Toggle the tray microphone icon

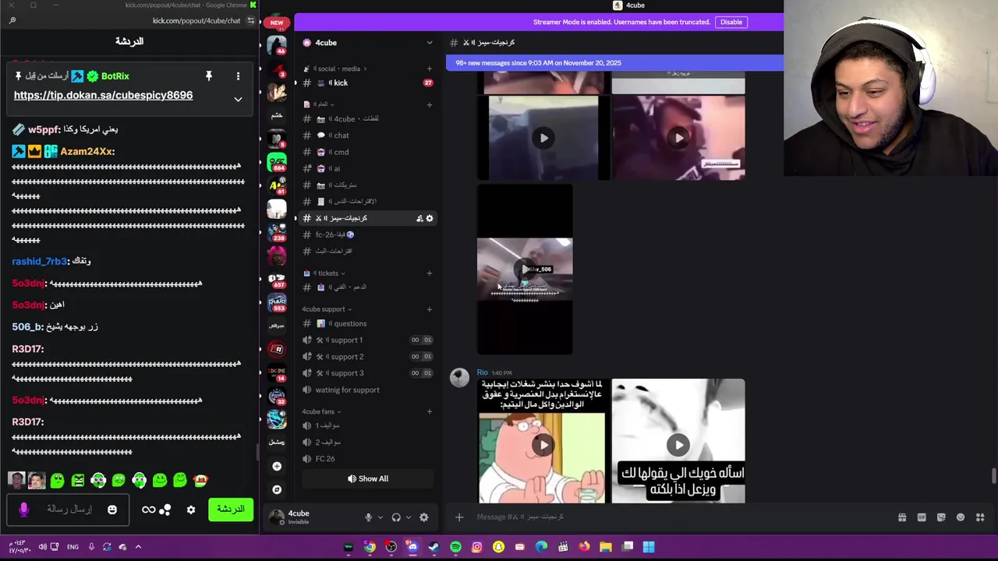pos(91,547)
